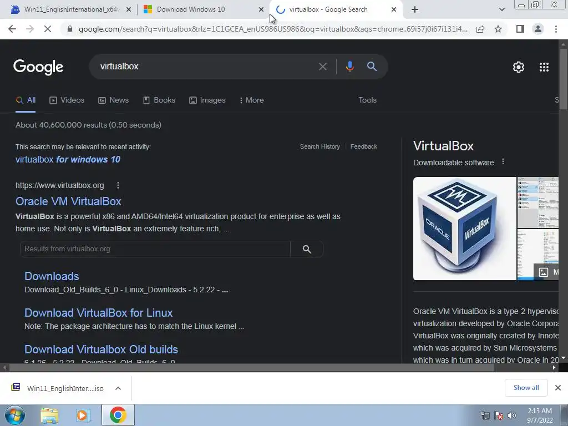This screenshot has width=568, height=426.
Task: Open Google settings gear
Action: (519, 67)
